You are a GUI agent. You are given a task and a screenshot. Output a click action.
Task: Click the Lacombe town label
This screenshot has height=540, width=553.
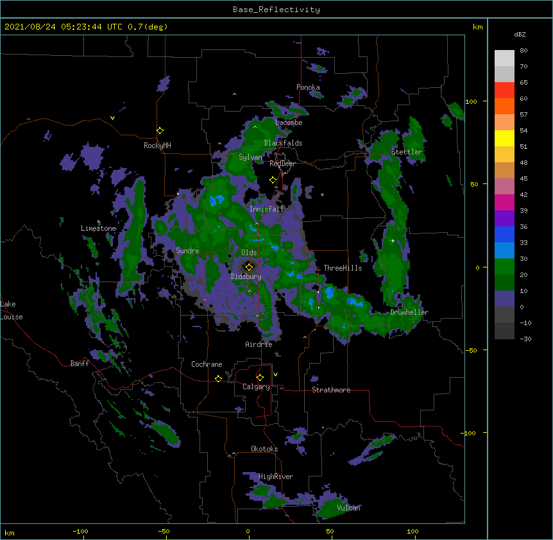(x=289, y=122)
